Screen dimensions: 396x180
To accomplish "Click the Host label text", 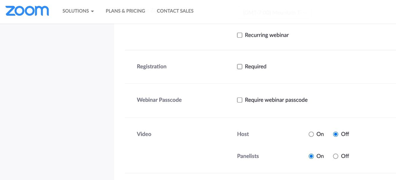I will 243,134.
